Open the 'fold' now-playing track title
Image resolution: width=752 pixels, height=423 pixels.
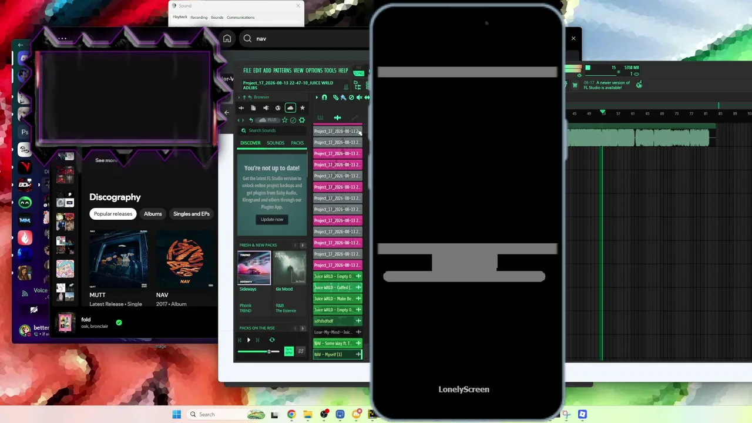[x=86, y=319]
